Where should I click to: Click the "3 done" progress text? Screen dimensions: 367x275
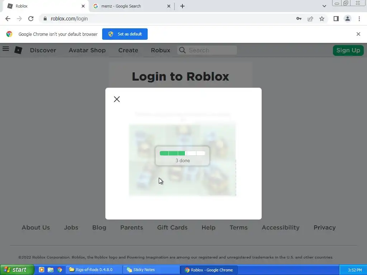[x=182, y=161]
